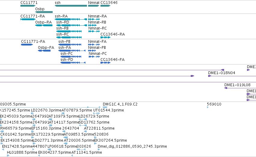The image size is (256, 157).
Task: Select the ssh-RB transcript label
Action: coord(62,28)
